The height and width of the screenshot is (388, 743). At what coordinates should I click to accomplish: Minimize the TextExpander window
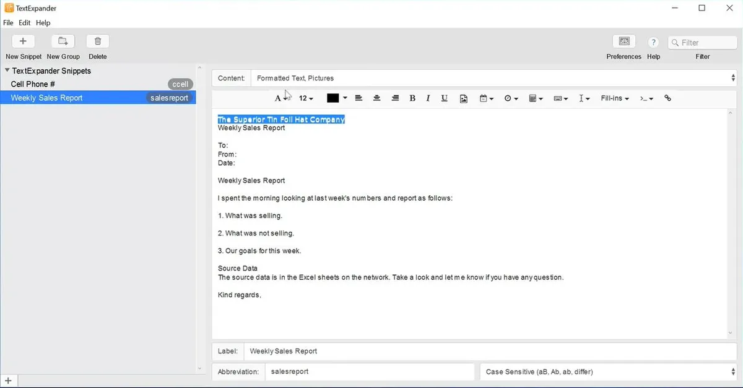(x=674, y=8)
